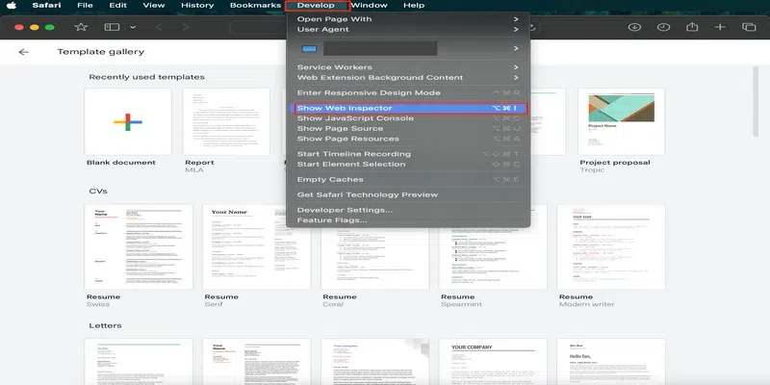This screenshot has height=385, width=770.
Task: Expand User Agent submenu
Action: 407,30
